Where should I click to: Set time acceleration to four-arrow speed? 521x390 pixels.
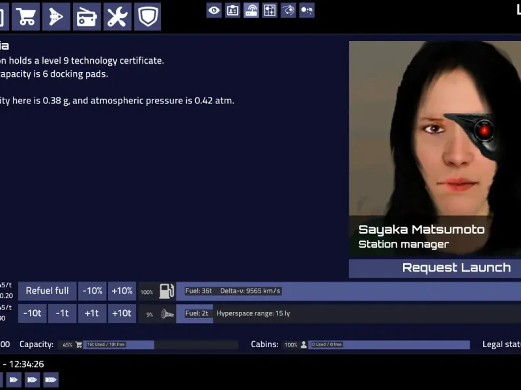[x=32, y=380]
